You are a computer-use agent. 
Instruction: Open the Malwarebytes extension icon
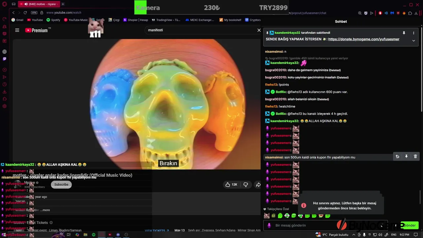click(392, 13)
